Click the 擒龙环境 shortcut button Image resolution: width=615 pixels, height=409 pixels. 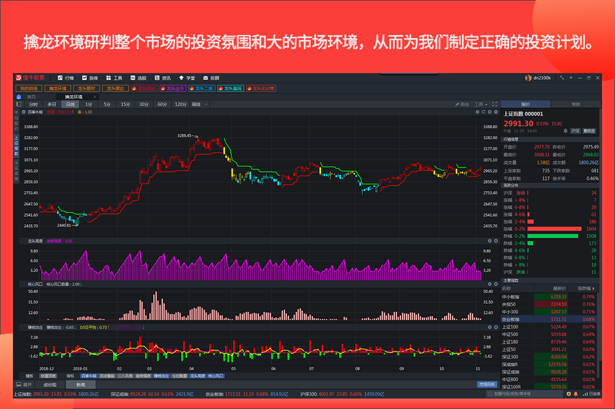coord(58,88)
